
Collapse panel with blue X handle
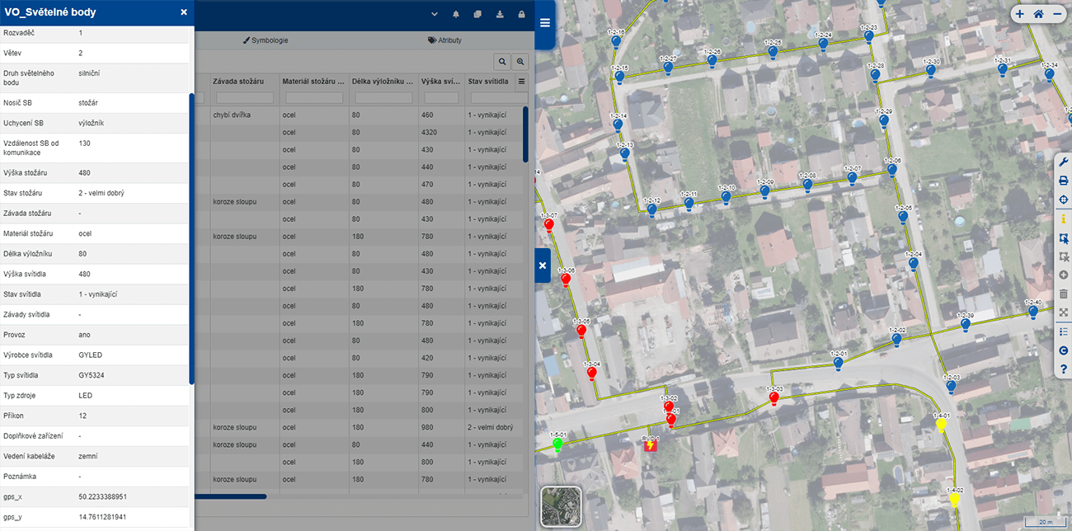543,265
